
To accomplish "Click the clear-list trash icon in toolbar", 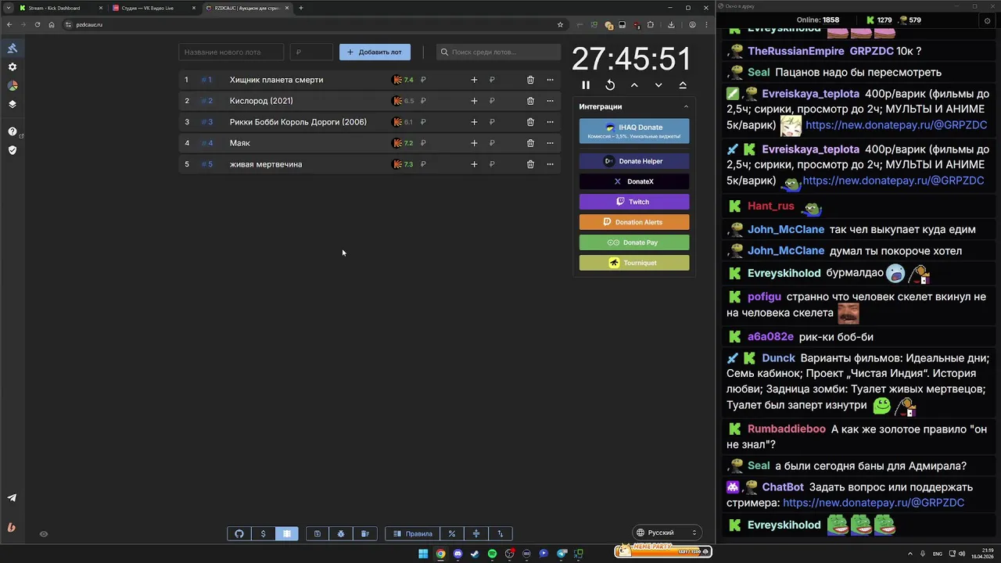I will [365, 534].
